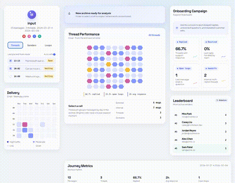Select the Alex Chen leaderboard row
The height and width of the screenshot is (183, 235).
point(201,140)
